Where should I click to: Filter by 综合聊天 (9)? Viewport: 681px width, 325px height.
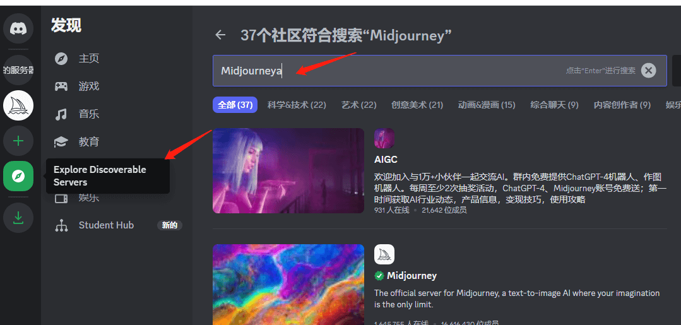click(x=555, y=105)
